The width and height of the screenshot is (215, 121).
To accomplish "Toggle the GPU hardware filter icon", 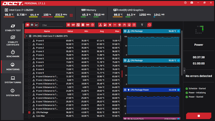I will 73,25.
